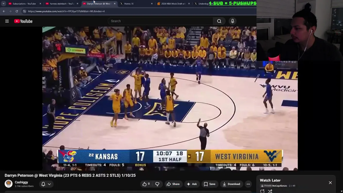Open Cashiggy channel avatar

pos(9,184)
